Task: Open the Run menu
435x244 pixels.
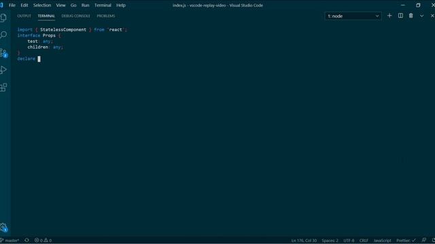Action: click(x=85, y=5)
